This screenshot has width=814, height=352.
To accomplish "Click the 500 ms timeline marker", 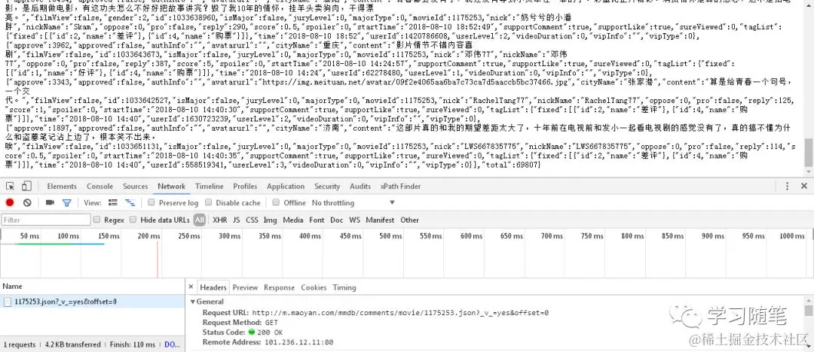I will tap(390, 236).
